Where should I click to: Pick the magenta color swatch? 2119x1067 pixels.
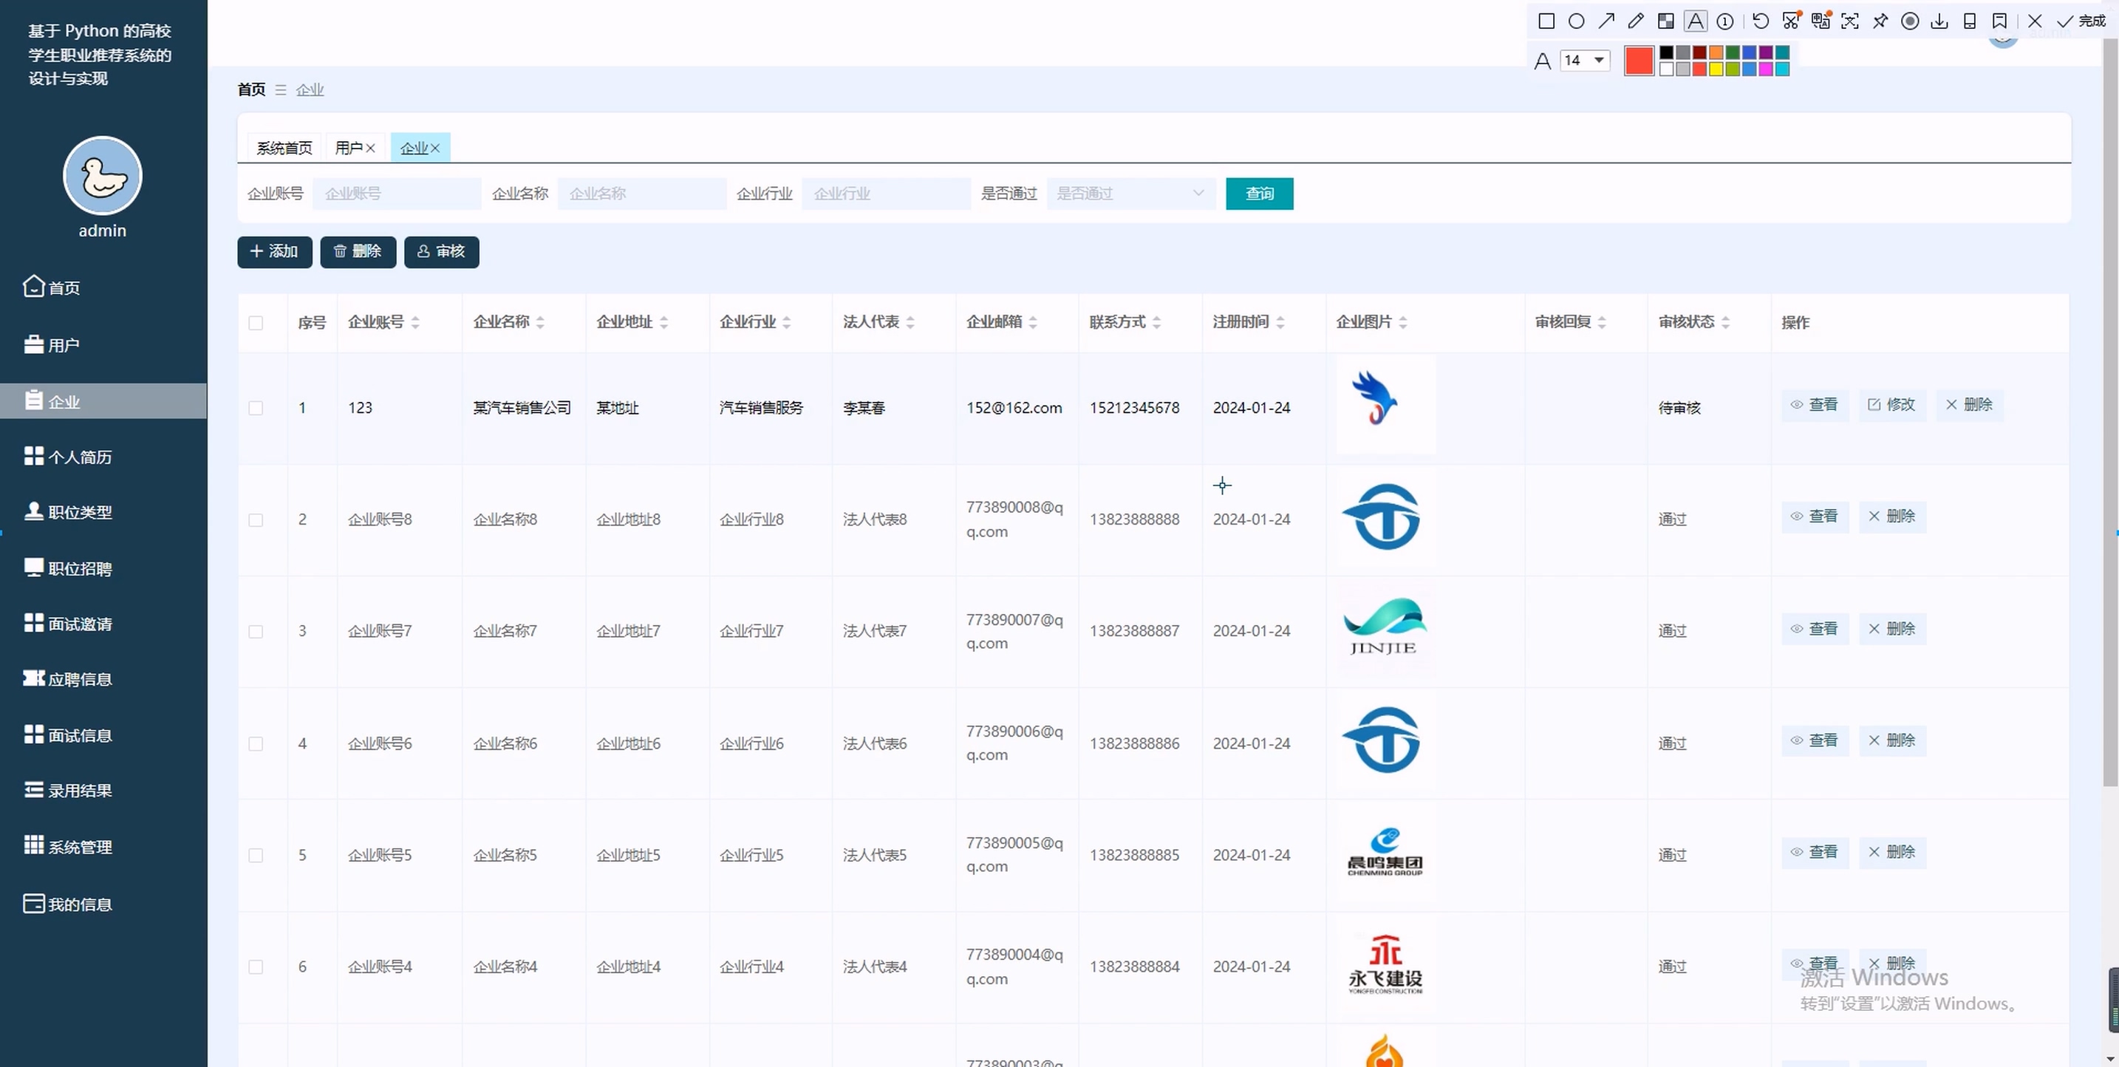coord(1765,69)
